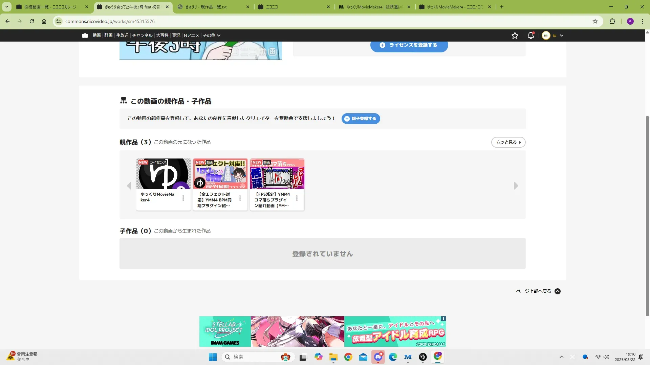The height and width of the screenshot is (365, 650).
Task: Open options menu for ゆっくりMovieMaker4 card
Action: click(183, 198)
